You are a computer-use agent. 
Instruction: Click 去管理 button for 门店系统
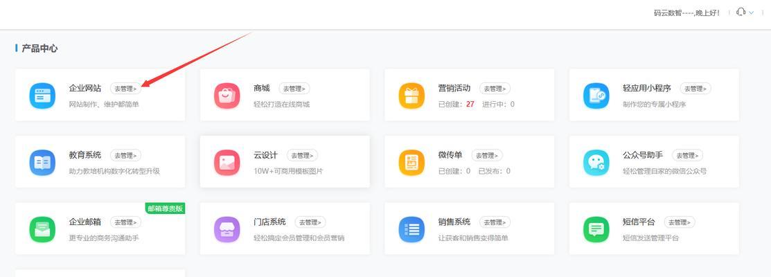tap(310, 222)
